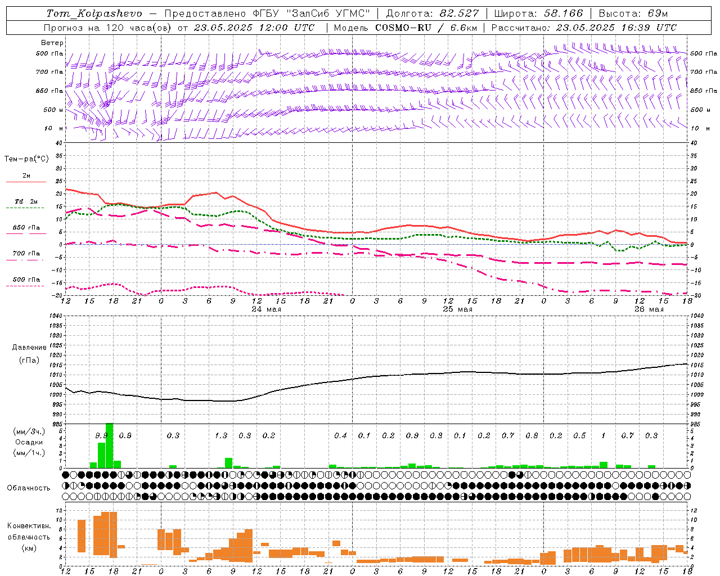Click the '10 м' wind level label on left
The image size is (720, 576).
pos(53,128)
